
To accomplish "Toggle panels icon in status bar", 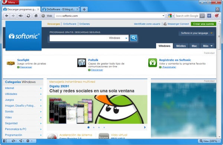I will [5, 141].
